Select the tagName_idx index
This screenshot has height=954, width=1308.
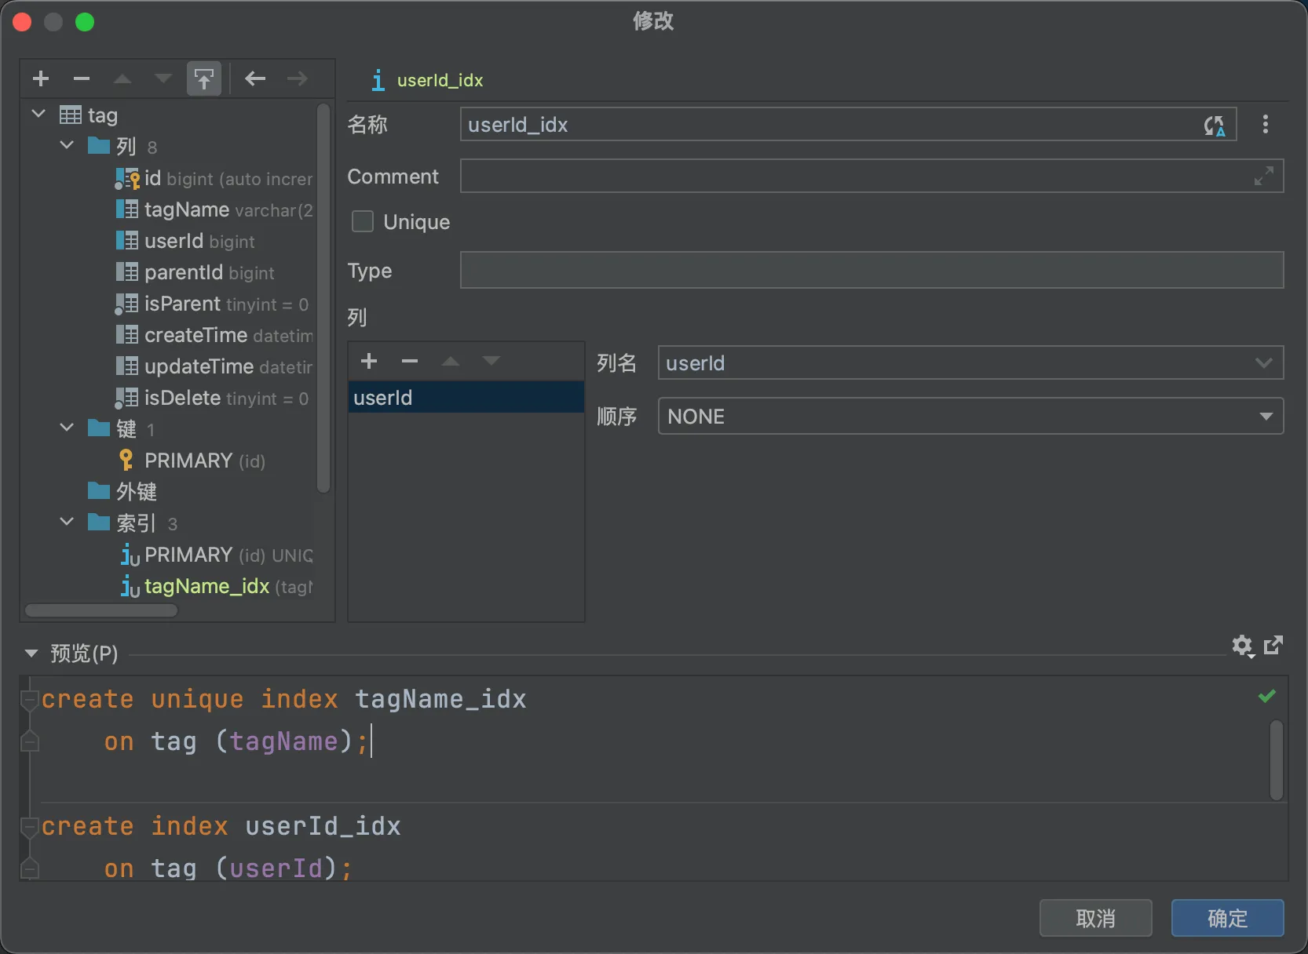[x=216, y=586]
